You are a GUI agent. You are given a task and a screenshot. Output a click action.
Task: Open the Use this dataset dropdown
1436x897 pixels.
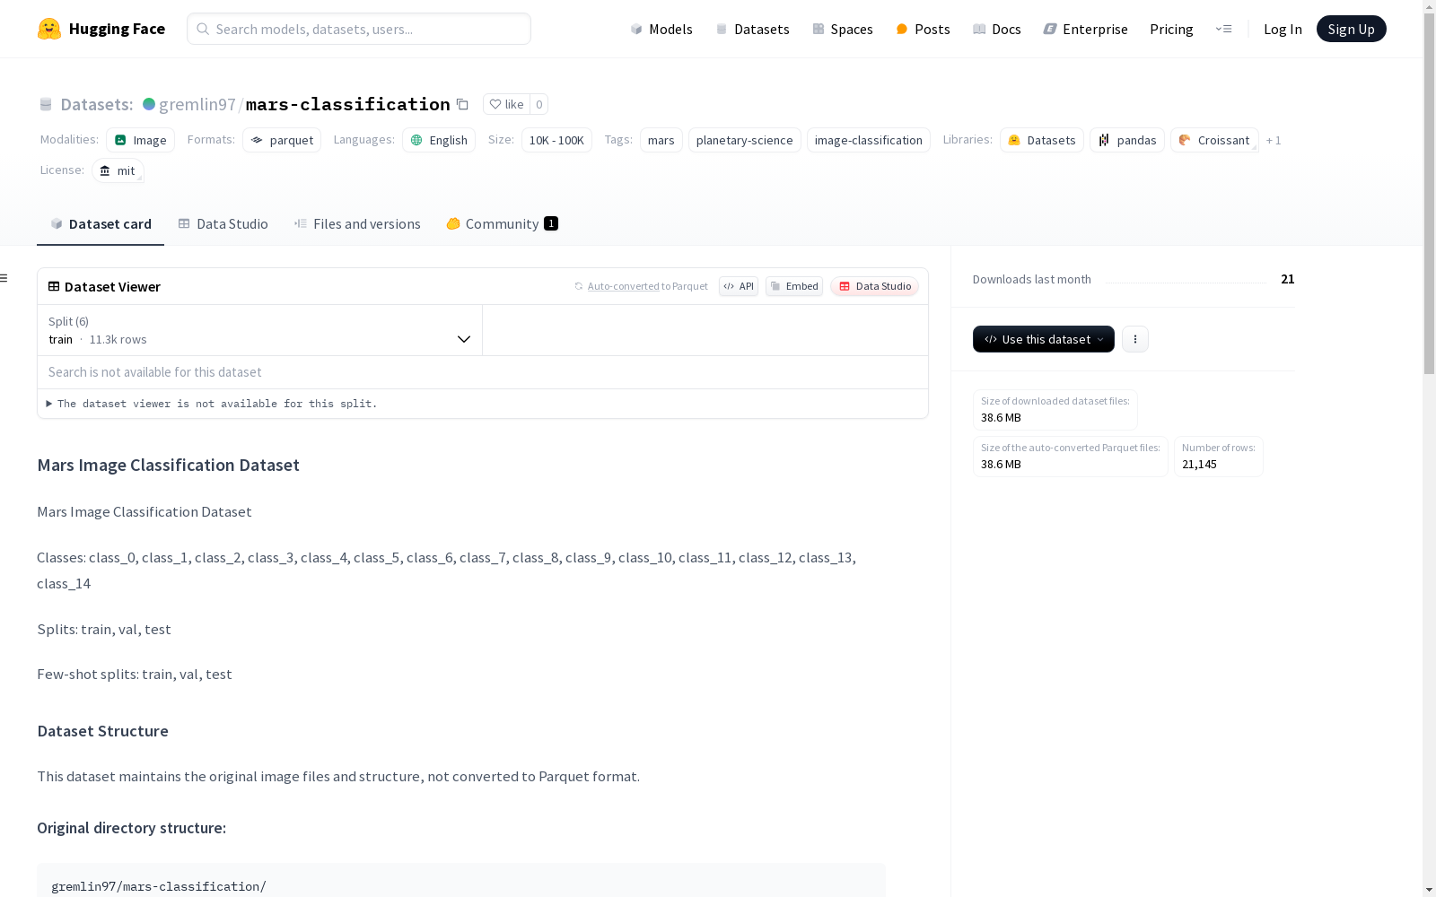1044,339
